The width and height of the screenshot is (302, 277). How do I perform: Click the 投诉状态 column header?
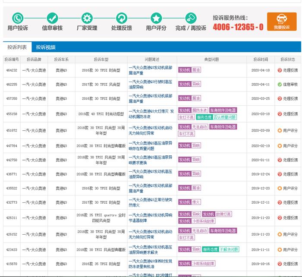point(288,60)
